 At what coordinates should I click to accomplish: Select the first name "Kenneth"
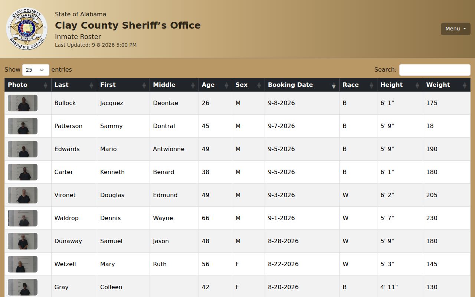pyautogui.click(x=112, y=172)
